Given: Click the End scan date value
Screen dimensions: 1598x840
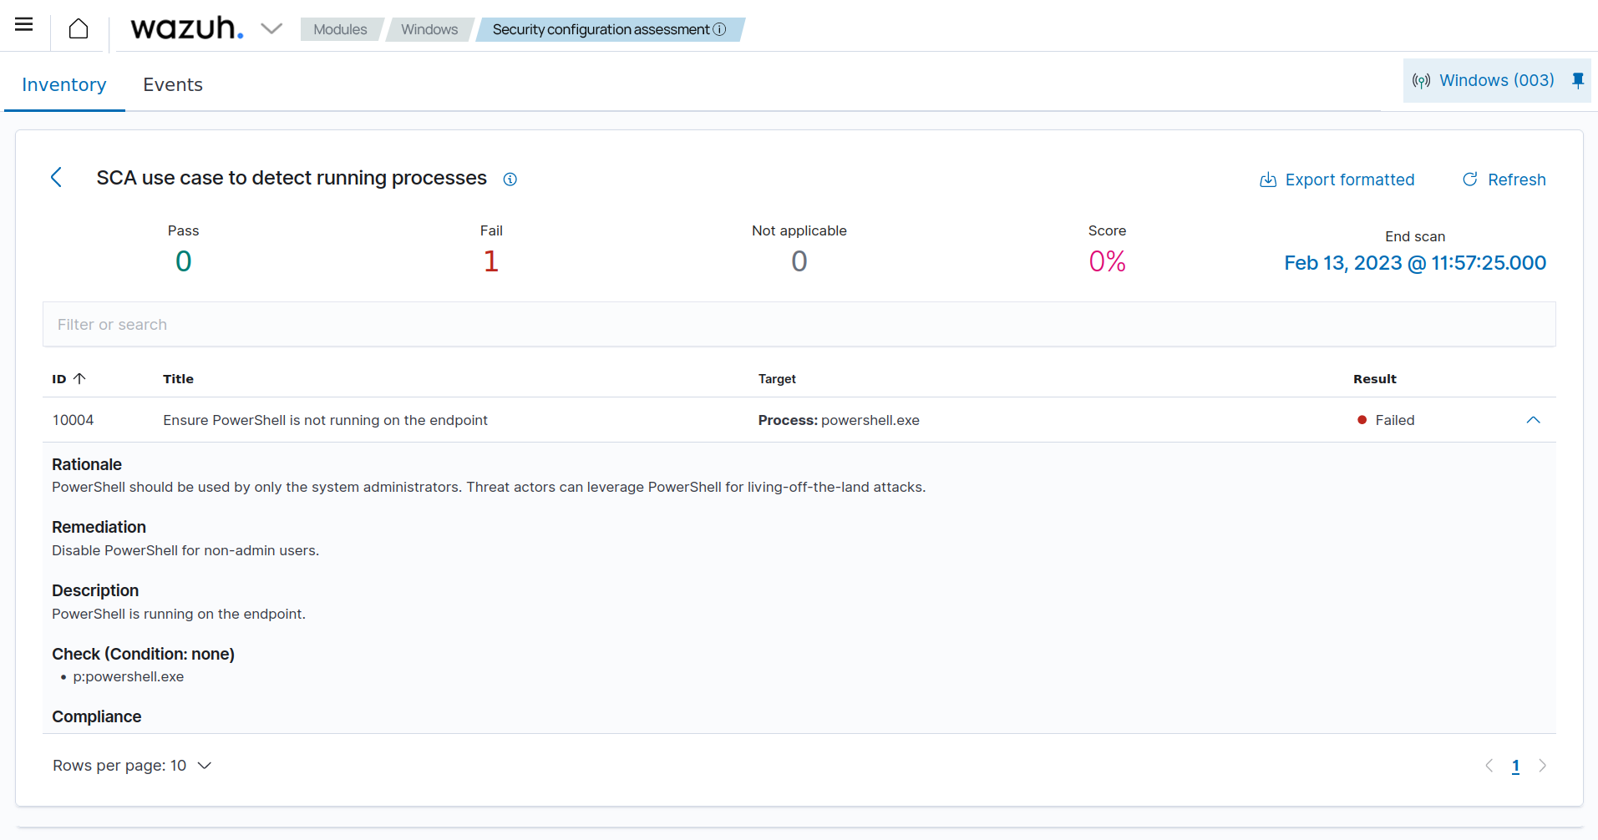Looking at the screenshot, I should (x=1415, y=263).
